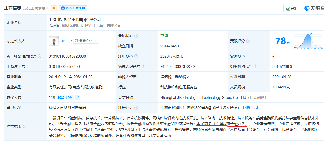Image resolution: width=324 pixels, height=144 pixels.
Task: Click the 参保人数 label cell
Action: coord(25,97)
